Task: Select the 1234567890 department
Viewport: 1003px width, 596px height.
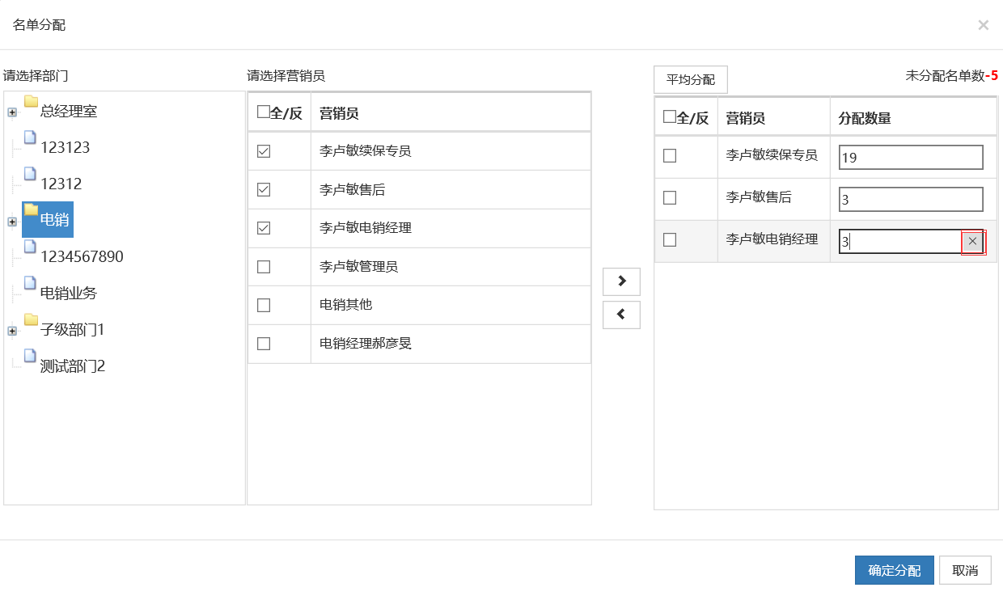Action: 82,257
